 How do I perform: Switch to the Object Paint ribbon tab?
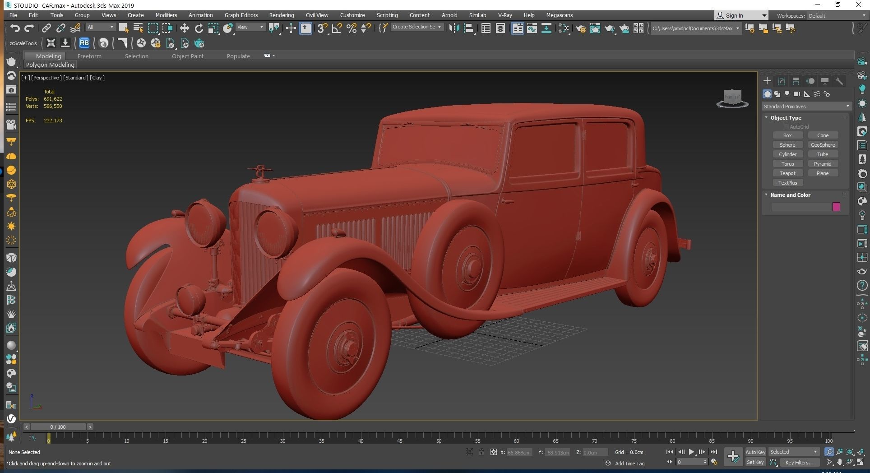[x=187, y=56]
